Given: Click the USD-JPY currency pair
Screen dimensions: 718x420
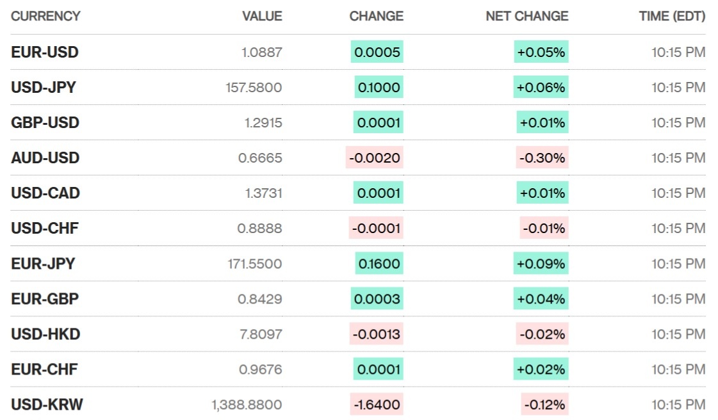Looking at the screenshot, I should tap(44, 88).
